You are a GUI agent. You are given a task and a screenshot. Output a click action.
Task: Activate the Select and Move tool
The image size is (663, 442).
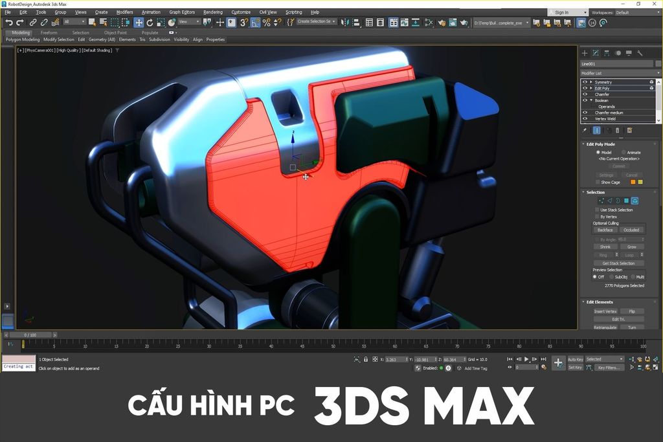coord(139,23)
